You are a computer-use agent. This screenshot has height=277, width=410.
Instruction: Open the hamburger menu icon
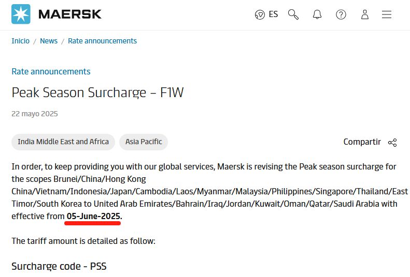coord(387,14)
